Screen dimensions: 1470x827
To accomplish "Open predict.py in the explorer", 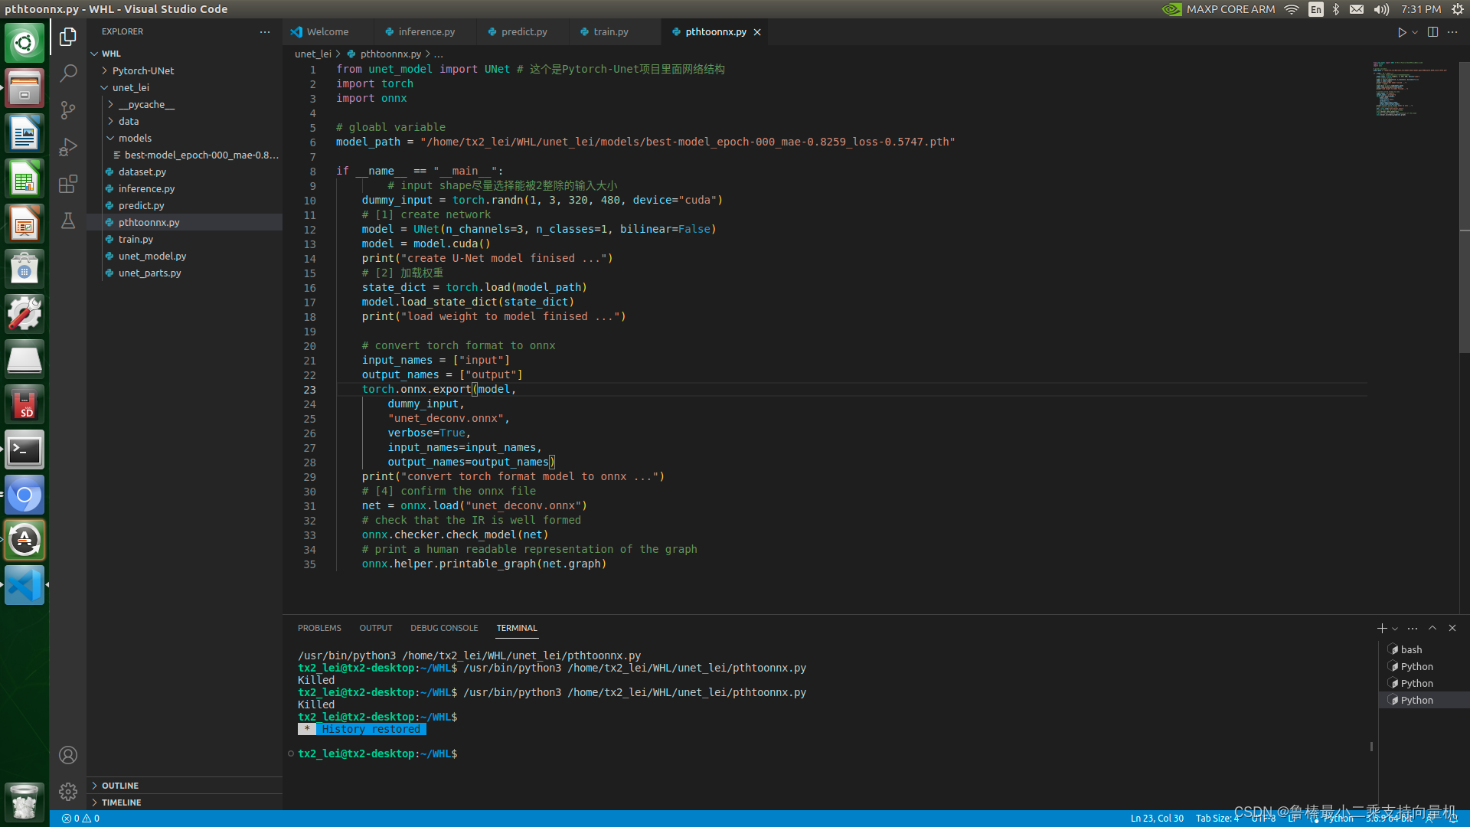I will coord(184,205).
